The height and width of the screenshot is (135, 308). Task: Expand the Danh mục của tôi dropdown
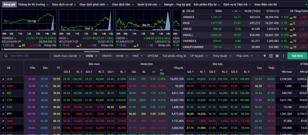pos(67,56)
